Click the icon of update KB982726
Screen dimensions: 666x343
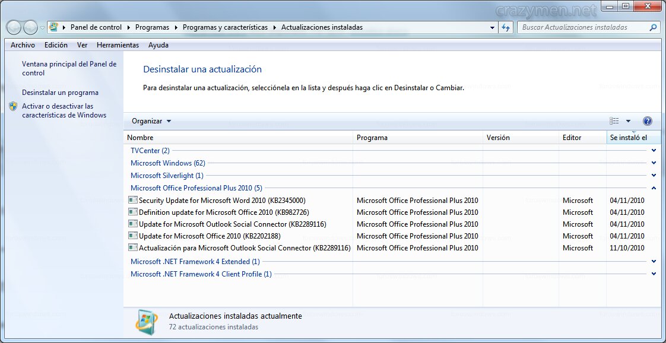tap(133, 212)
